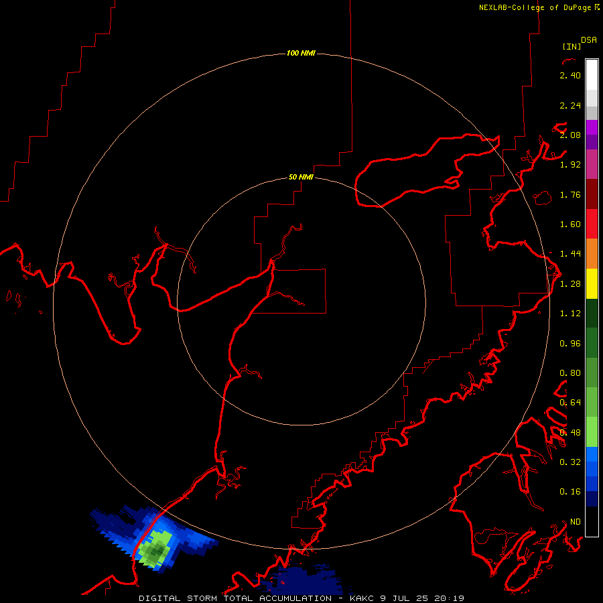Click the KAKC station identifier in caption
The image size is (603, 603).
[363, 598]
